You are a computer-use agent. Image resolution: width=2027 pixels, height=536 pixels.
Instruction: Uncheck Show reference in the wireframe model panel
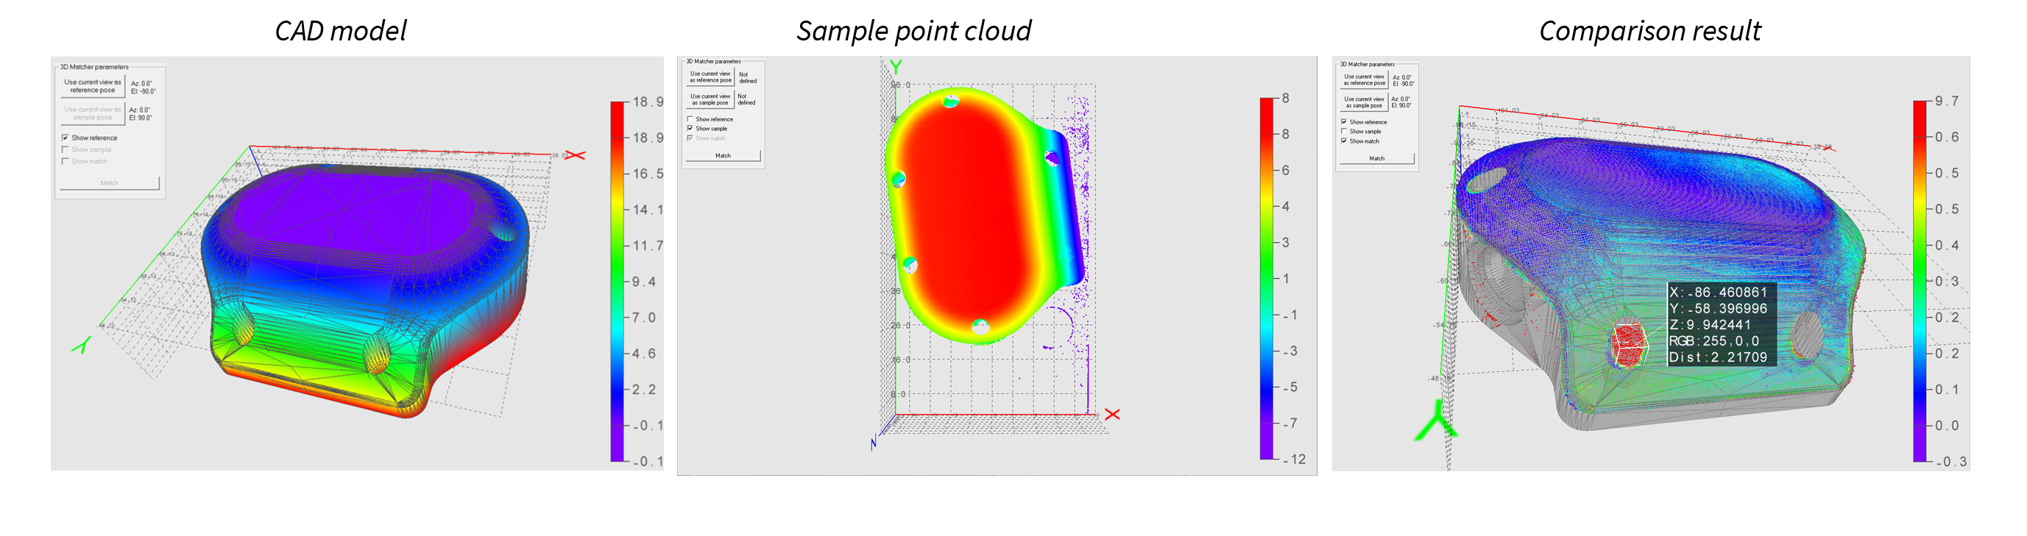coord(66,137)
